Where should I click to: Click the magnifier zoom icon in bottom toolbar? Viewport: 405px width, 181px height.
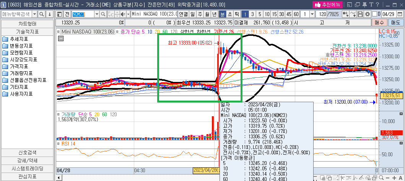[x=381, y=178]
